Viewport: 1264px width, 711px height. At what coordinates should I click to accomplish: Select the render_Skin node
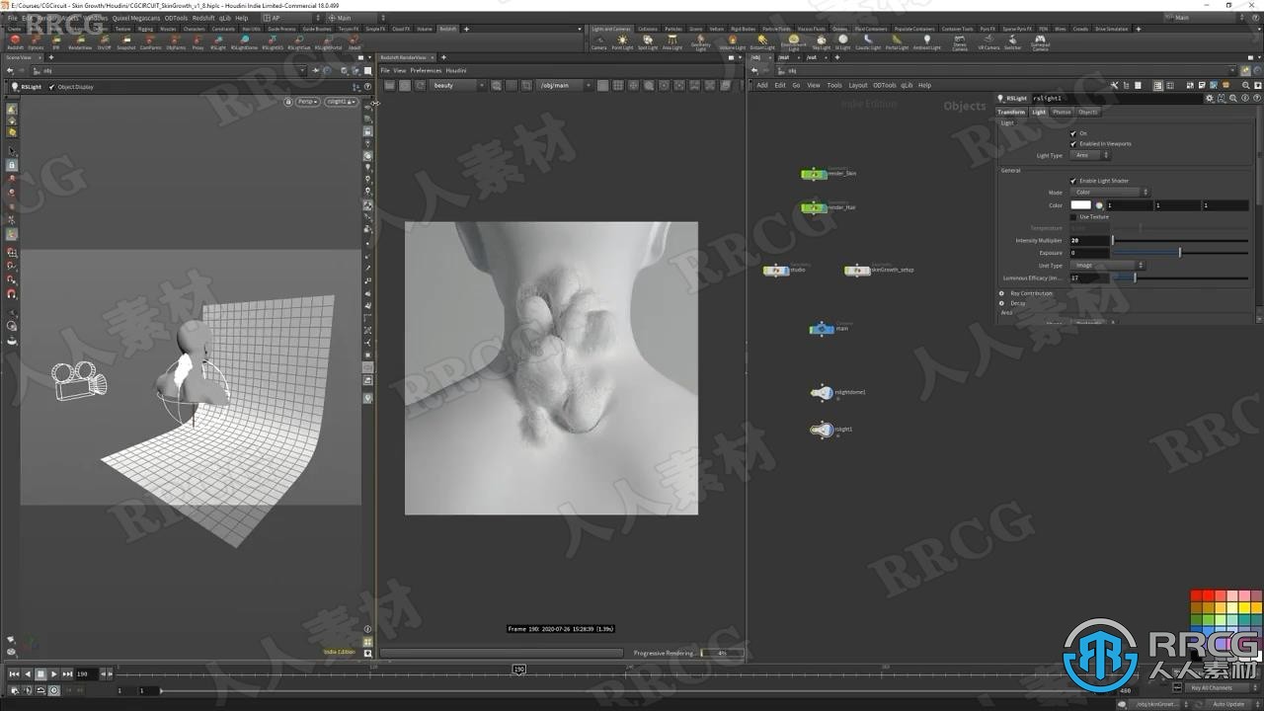[x=813, y=174]
